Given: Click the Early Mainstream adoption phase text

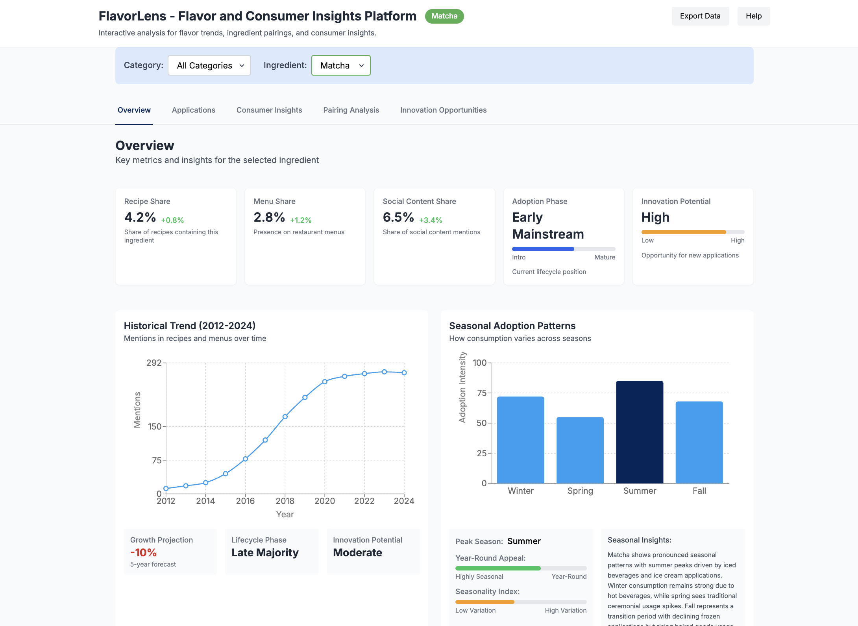Looking at the screenshot, I should pyautogui.click(x=548, y=226).
